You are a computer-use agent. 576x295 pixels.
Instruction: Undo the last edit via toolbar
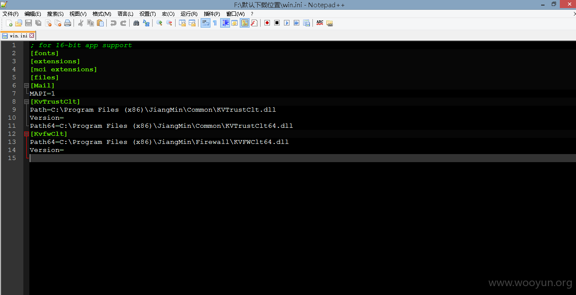pyautogui.click(x=113, y=23)
